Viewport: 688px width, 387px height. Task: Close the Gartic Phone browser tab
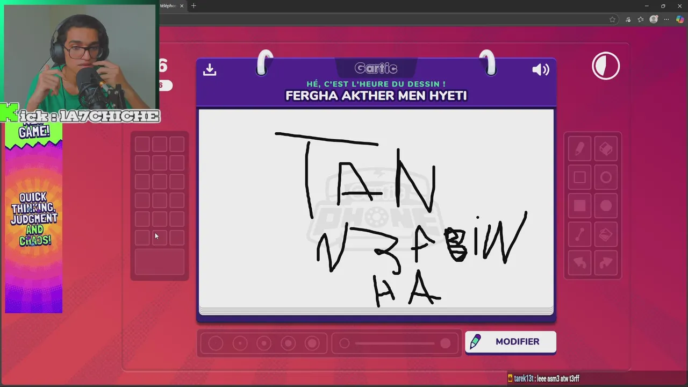(x=182, y=6)
